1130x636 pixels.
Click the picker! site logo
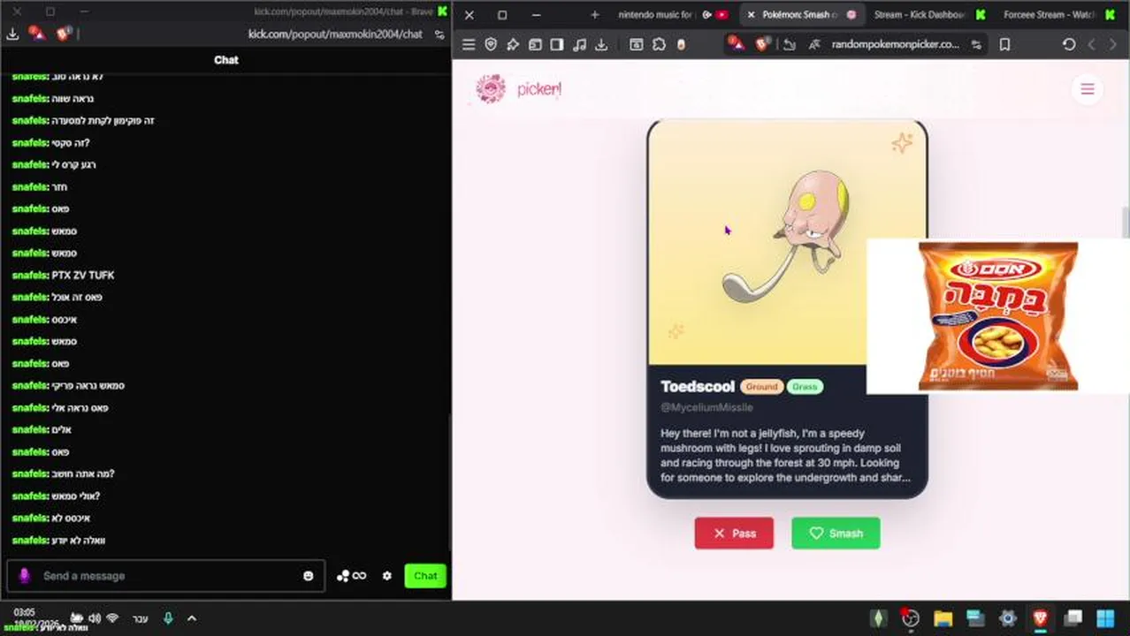pos(518,88)
